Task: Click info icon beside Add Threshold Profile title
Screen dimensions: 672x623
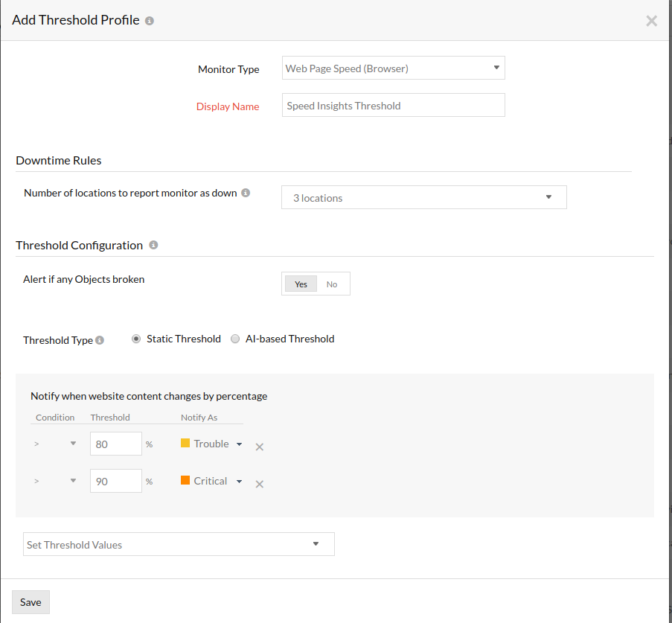Action: 150,21
